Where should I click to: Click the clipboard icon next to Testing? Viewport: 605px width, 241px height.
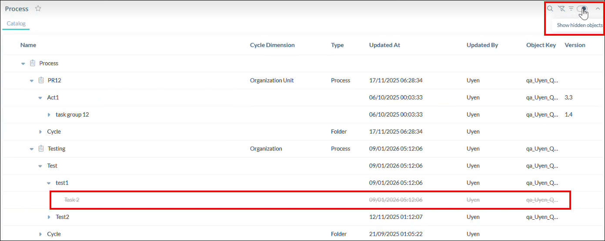(41, 149)
